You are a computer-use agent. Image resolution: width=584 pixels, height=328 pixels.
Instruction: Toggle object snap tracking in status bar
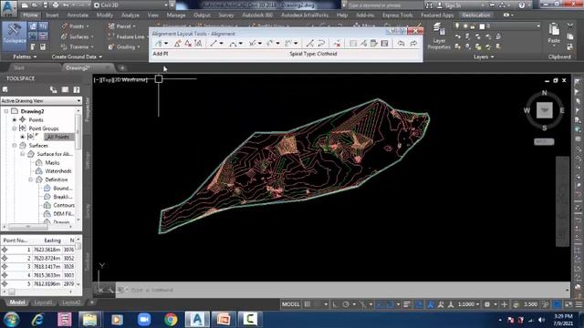(381, 304)
